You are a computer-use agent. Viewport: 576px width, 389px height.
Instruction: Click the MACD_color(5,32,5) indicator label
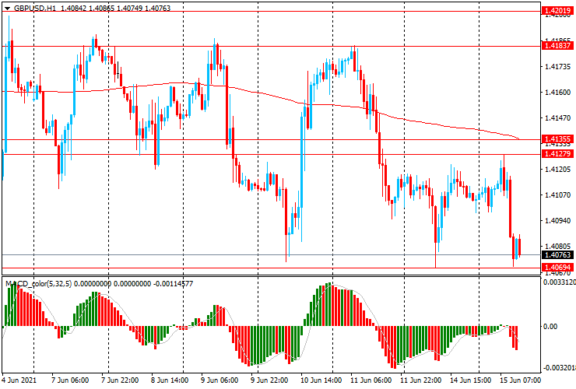[x=39, y=283]
